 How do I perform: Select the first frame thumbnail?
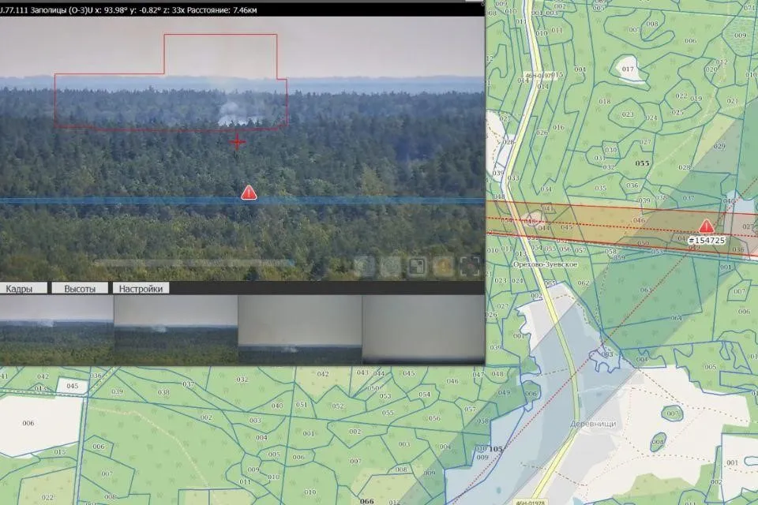coord(57,330)
